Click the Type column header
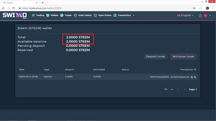This screenshot has height=121, width=216. pyautogui.click(x=47, y=70)
